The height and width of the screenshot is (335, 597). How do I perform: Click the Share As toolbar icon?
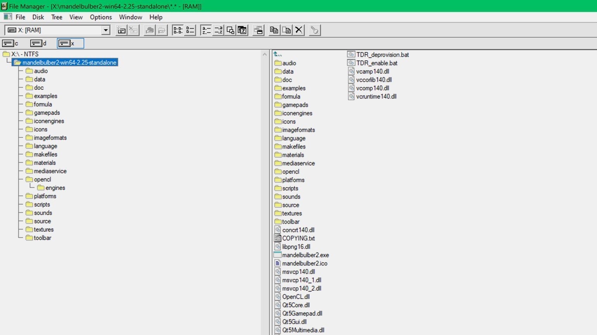149,30
